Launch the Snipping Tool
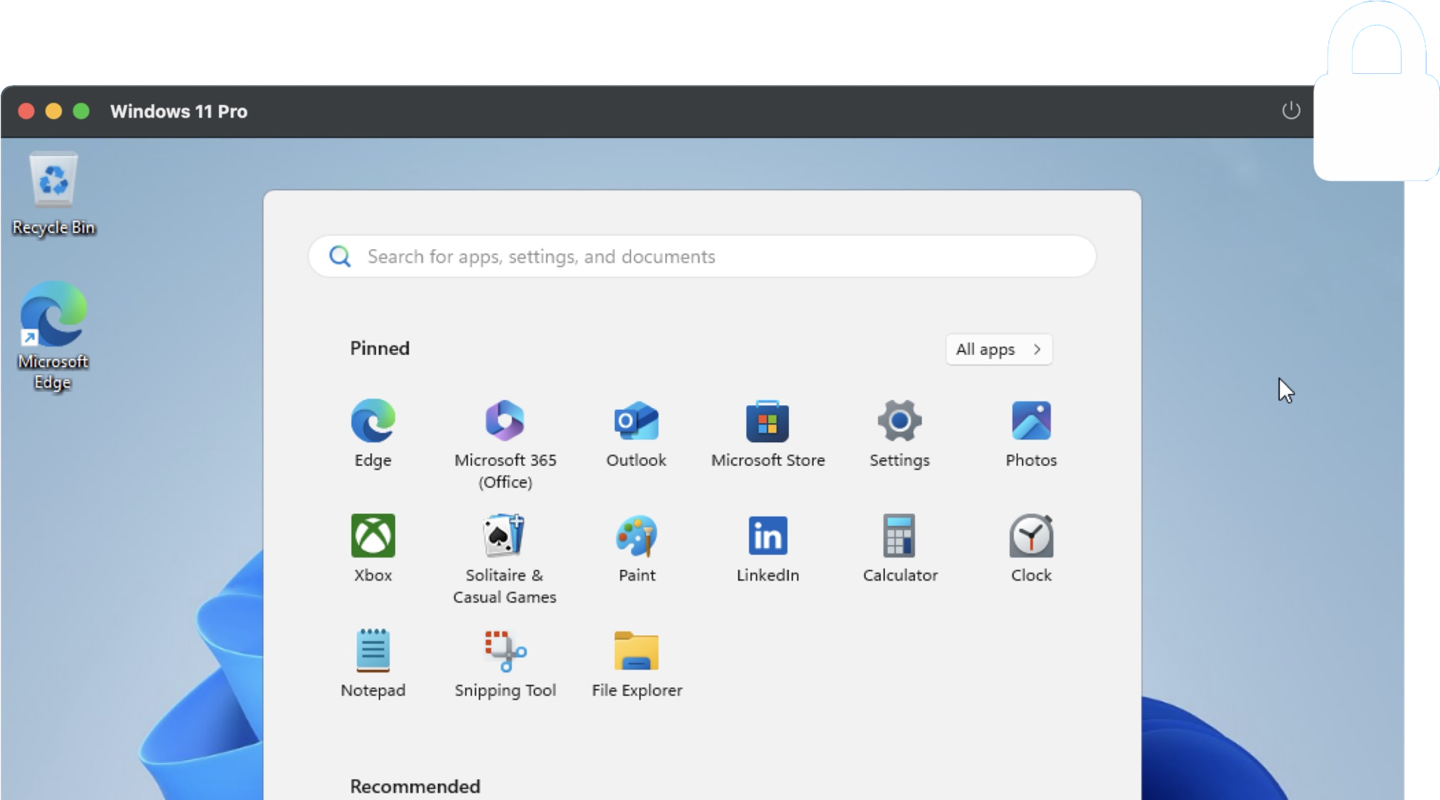Viewport: 1440px width, 800px height. pos(505,662)
